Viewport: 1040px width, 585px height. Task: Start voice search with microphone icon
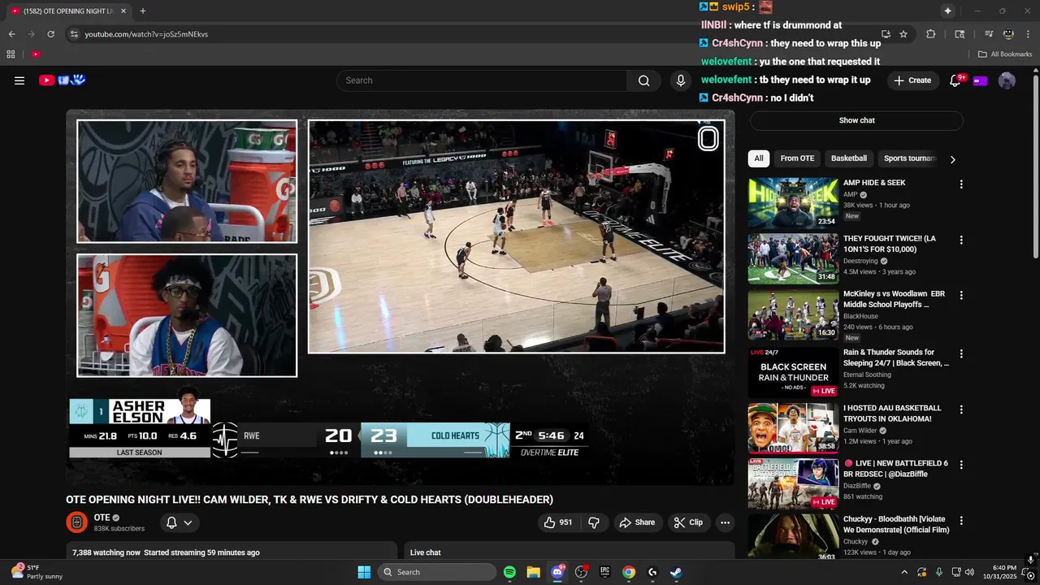coord(681,80)
